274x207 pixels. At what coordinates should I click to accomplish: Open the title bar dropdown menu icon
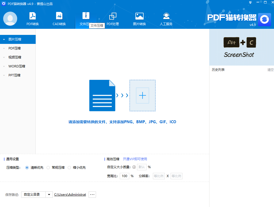(250, 2)
